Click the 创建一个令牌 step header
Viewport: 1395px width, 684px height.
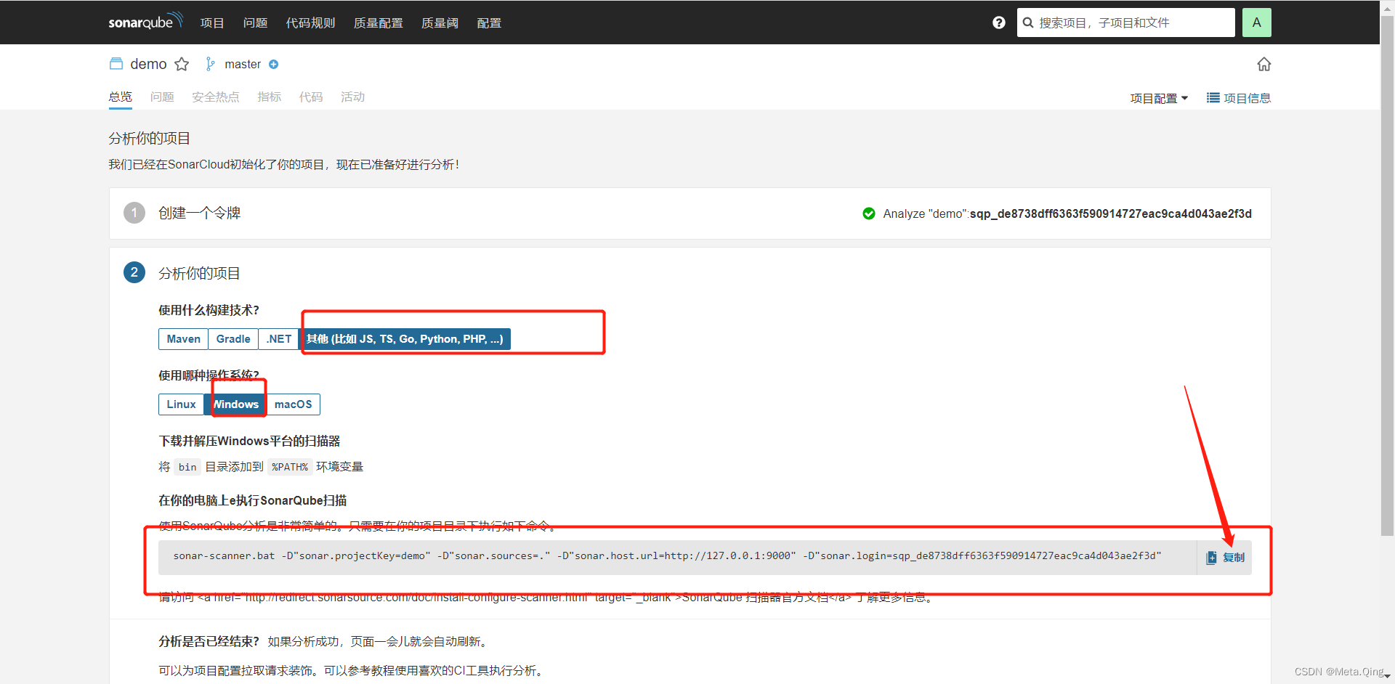[199, 213]
